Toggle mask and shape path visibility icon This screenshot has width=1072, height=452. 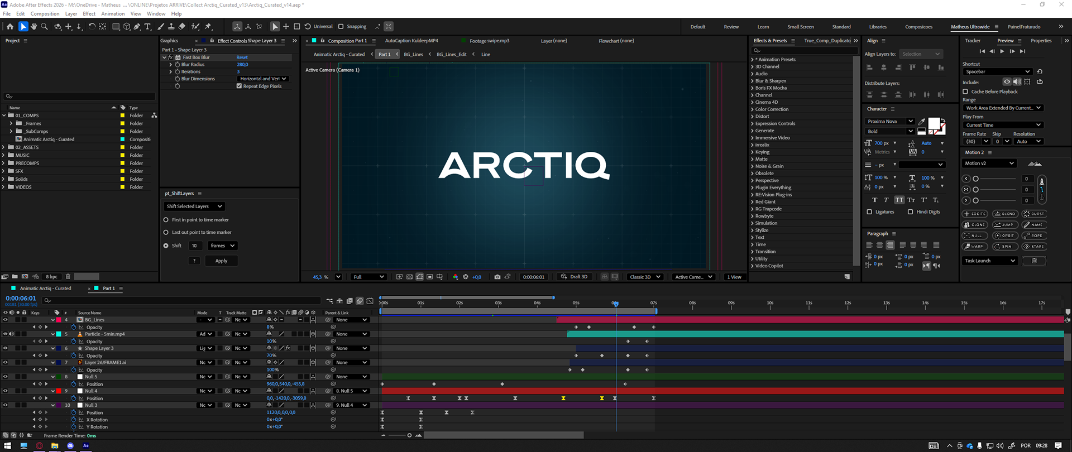(419, 277)
